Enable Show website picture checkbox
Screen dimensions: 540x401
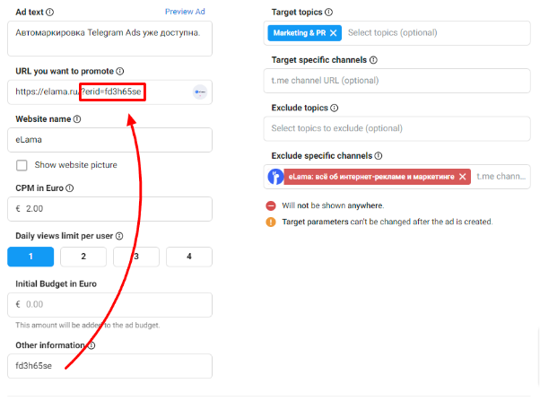pos(22,165)
